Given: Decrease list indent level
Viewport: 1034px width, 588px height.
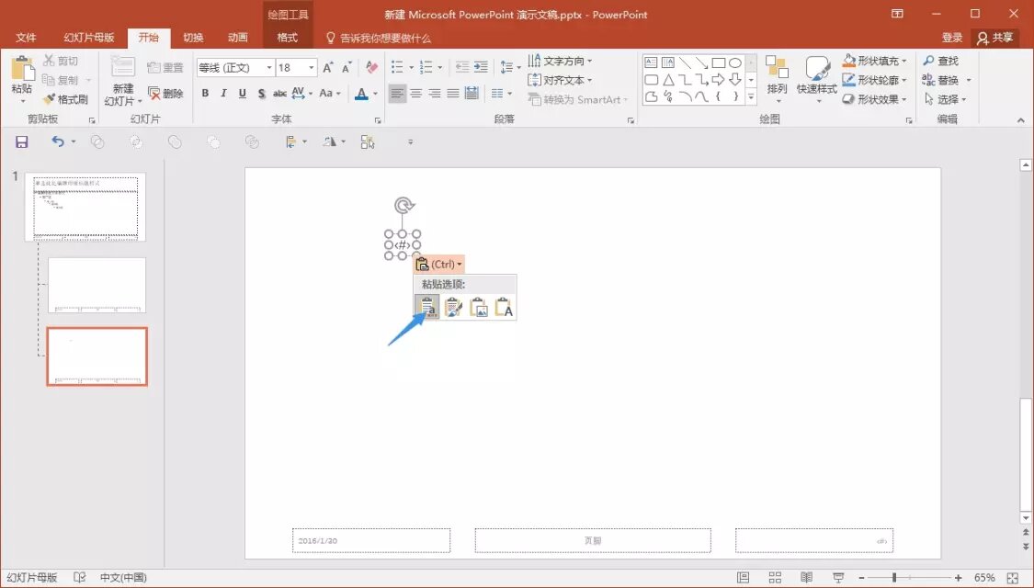Looking at the screenshot, I should click(x=462, y=67).
